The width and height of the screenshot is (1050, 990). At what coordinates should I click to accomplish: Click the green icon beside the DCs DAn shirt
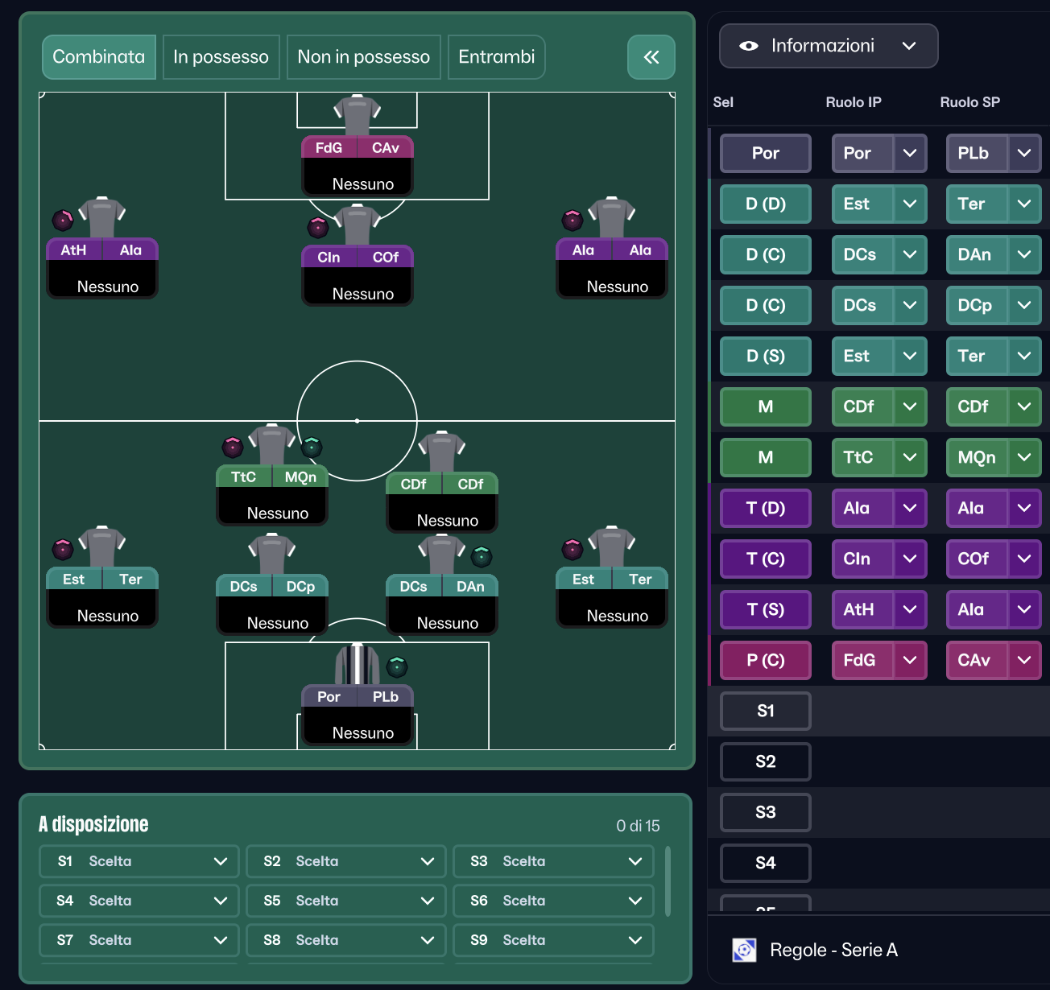coord(482,556)
